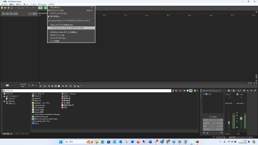
Task: Click the プレビュー channel volume fader
Action: (x=229, y=123)
